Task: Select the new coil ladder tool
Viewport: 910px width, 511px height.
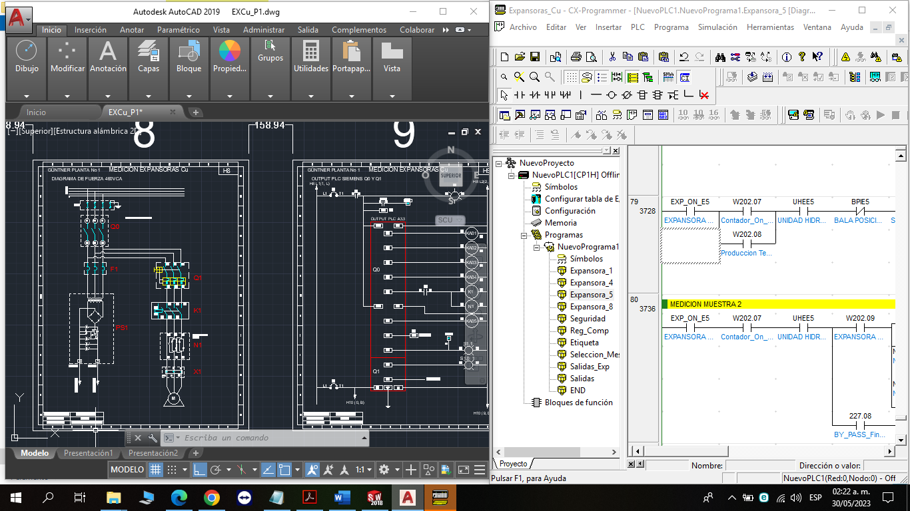Action: point(612,95)
